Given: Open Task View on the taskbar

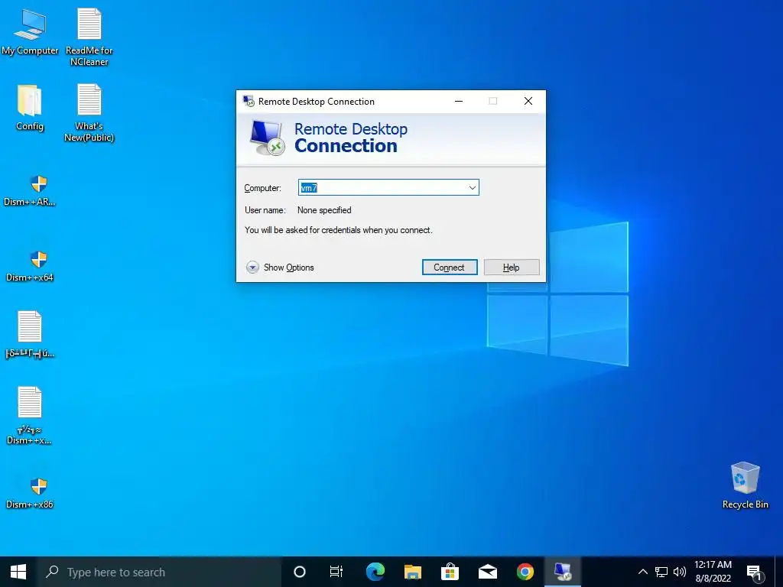Looking at the screenshot, I should tap(336, 572).
